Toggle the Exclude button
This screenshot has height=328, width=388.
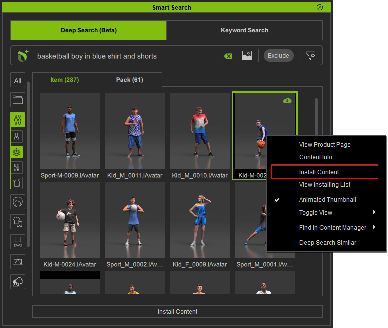click(x=278, y=55)
